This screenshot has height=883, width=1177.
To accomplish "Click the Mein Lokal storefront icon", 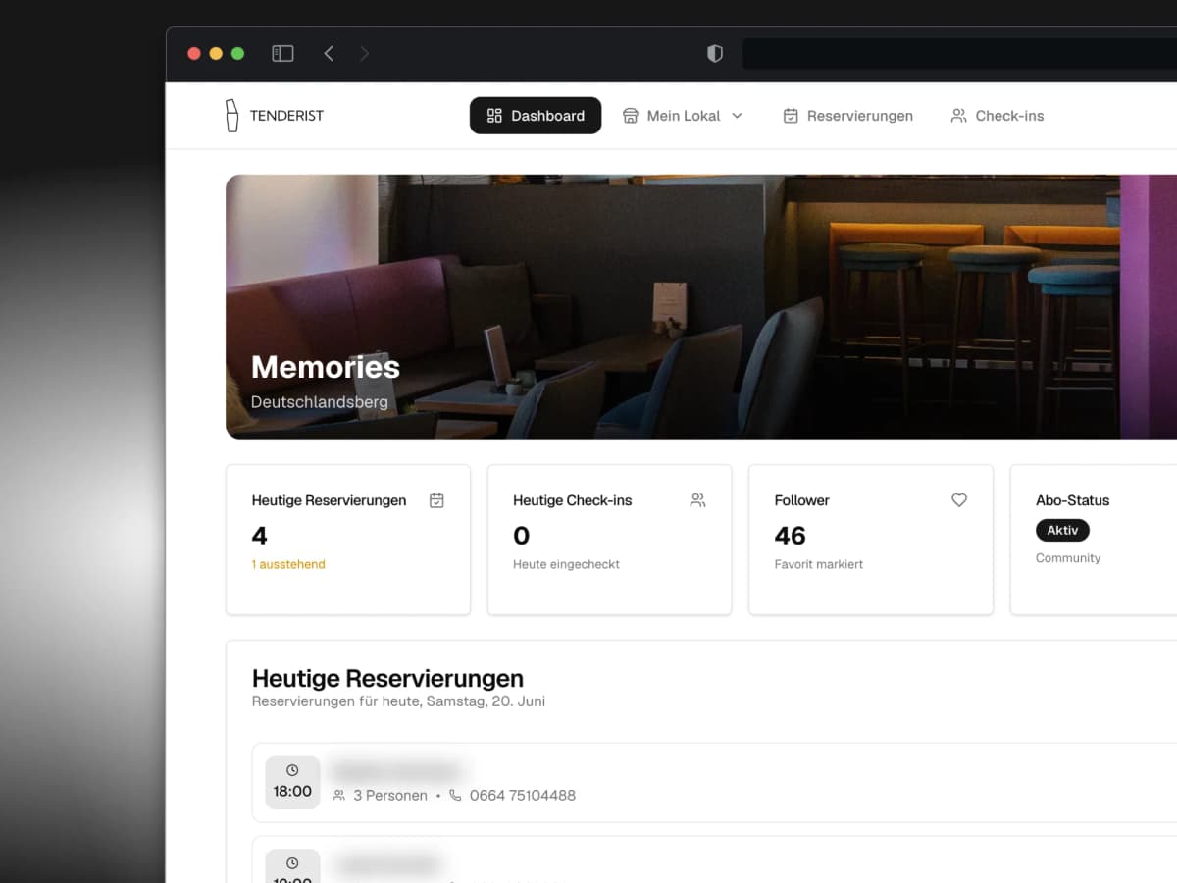I will 631,116.
